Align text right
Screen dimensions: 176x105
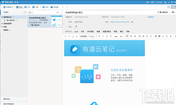tap(135, 36)
